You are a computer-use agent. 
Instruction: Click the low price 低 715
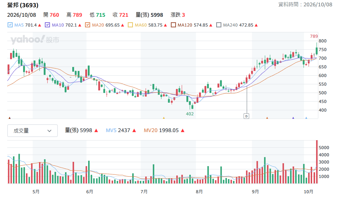97,15
